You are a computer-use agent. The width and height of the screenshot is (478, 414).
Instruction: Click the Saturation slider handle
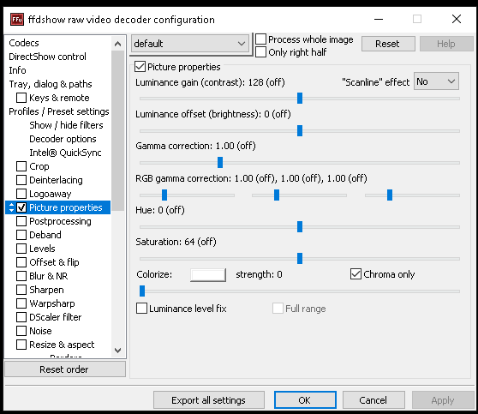pos(300,258)
